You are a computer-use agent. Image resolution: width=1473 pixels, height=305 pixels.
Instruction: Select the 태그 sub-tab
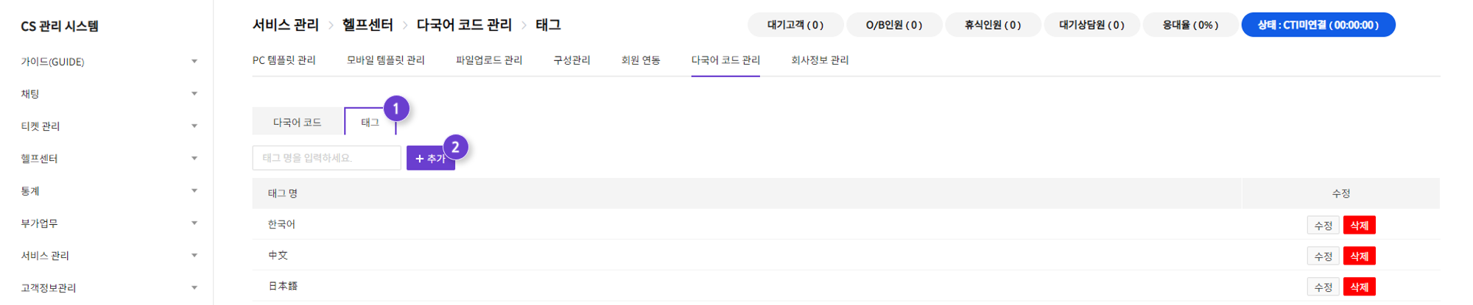tap(370, 122)
